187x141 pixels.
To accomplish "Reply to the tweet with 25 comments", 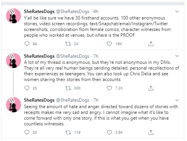I will tap(27, 88).
